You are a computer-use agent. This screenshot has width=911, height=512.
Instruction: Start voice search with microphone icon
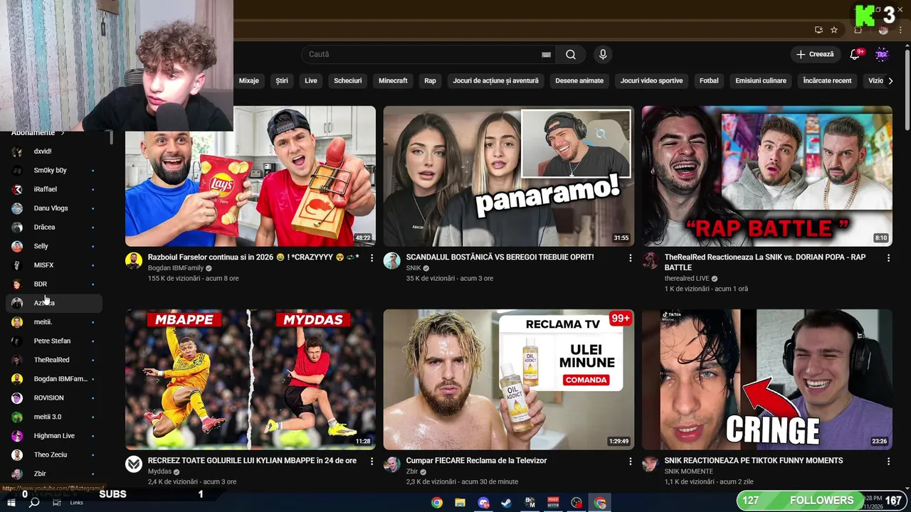pos(603,55)
